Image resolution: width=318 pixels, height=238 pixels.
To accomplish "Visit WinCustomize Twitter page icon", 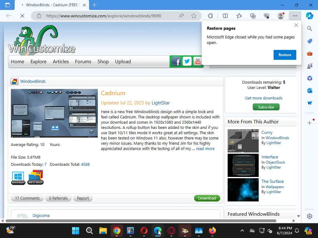I will click(187, 61).
